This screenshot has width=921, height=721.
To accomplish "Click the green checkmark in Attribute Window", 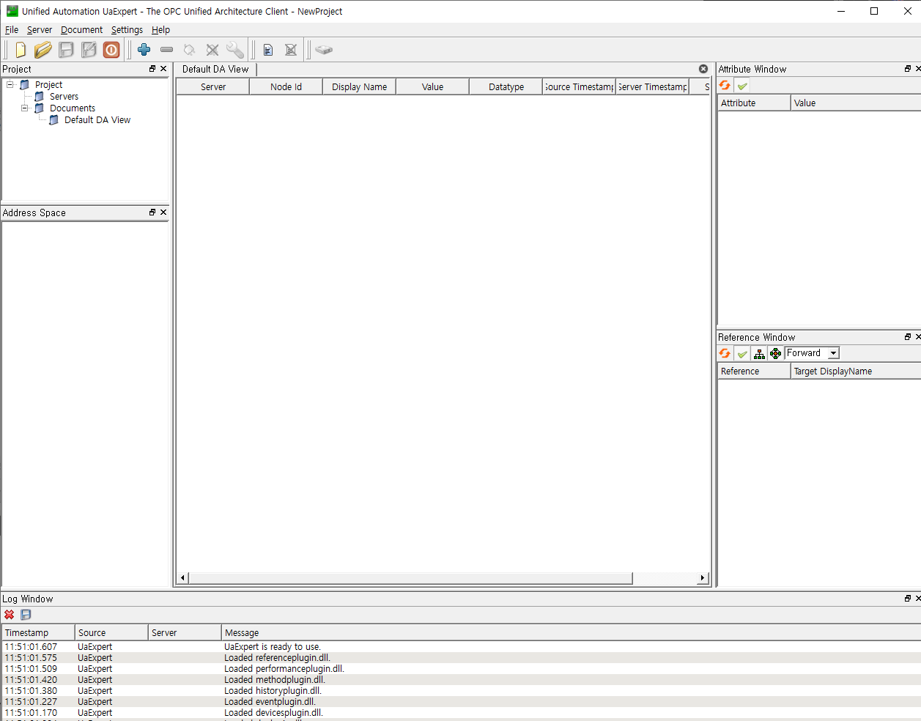I will 742,86.
